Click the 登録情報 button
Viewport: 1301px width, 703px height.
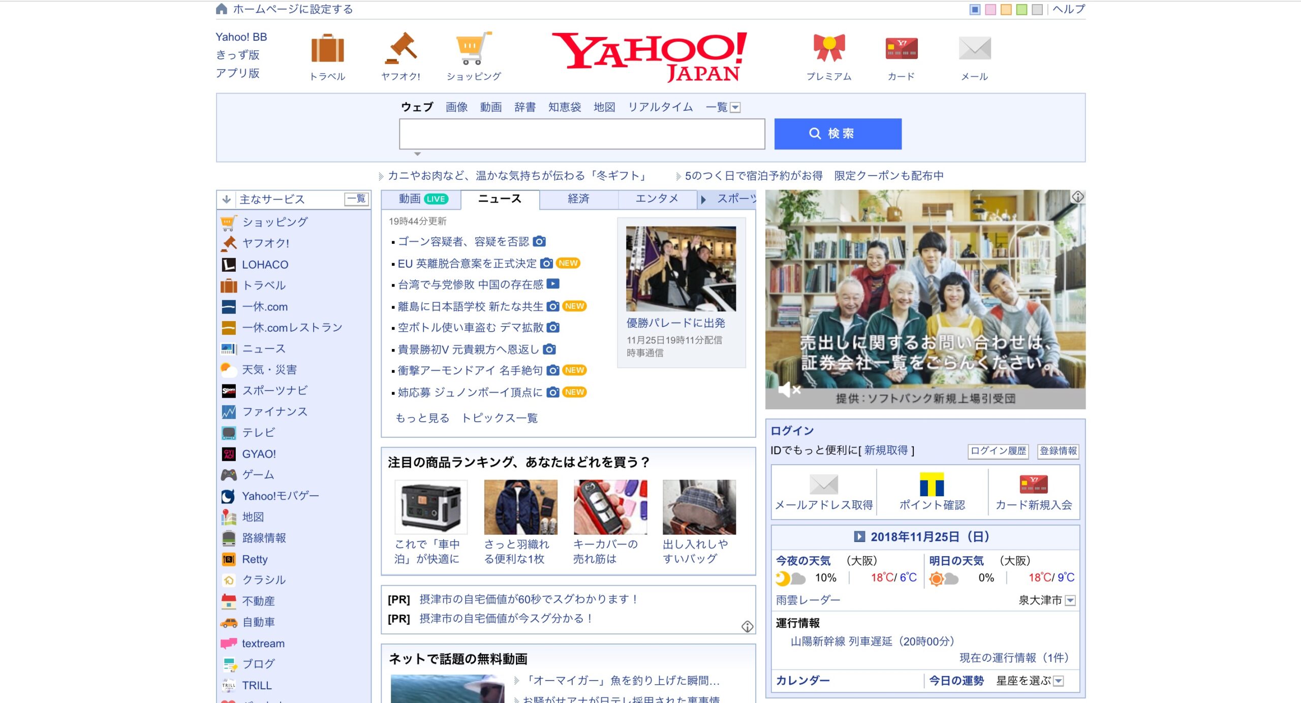coord(1058,451)
